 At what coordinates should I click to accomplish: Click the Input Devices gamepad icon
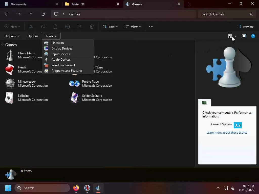click(x=46, y=54)
